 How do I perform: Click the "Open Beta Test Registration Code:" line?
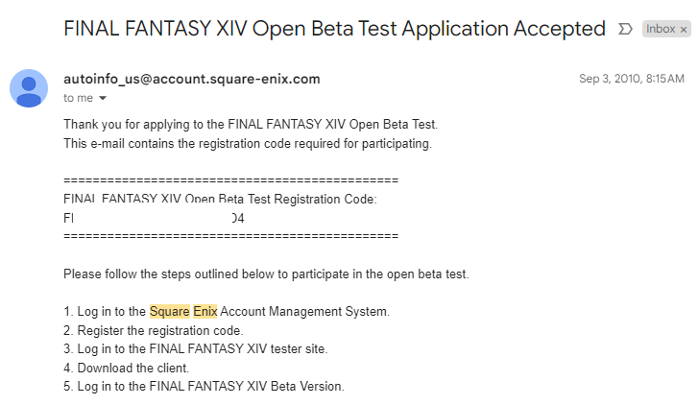pos(220,200)
